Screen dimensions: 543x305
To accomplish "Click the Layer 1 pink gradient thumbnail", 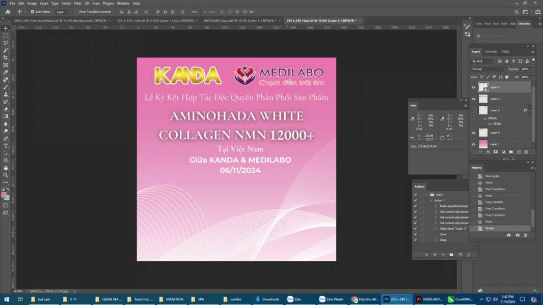I will [x=483, y=144].
